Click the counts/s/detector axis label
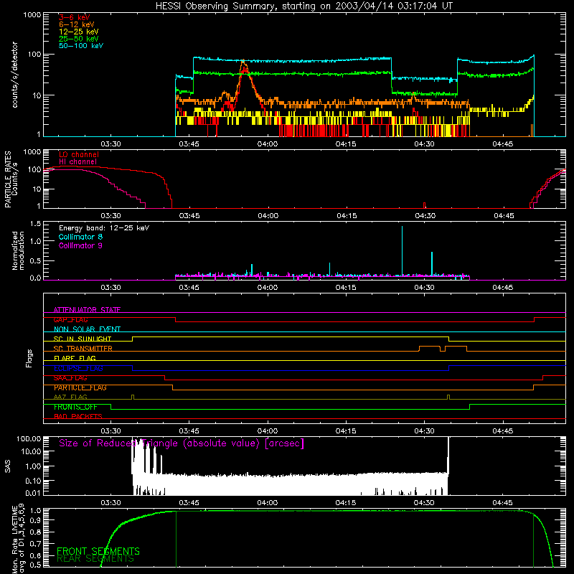Image resolution: width=574 pixels, height=574 pixels. coord(15,75)
